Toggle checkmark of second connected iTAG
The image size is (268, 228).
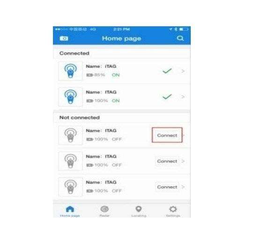pos(167,97)
